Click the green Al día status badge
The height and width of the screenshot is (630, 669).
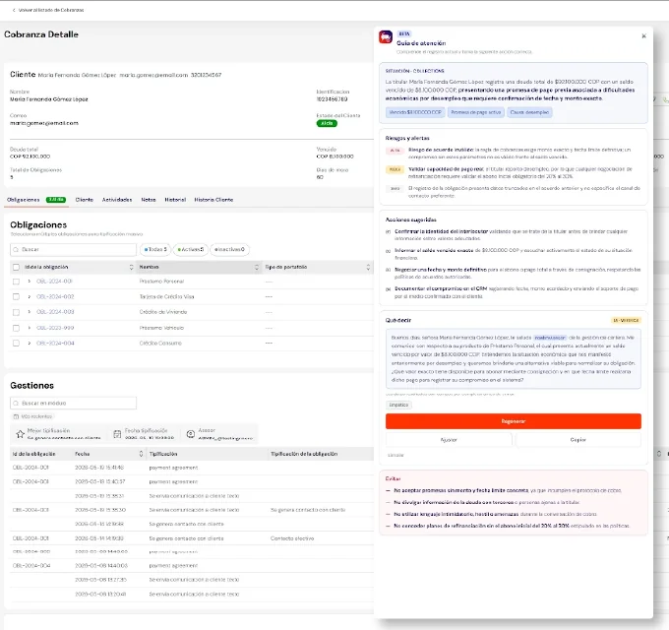click(x=327, y=123)
